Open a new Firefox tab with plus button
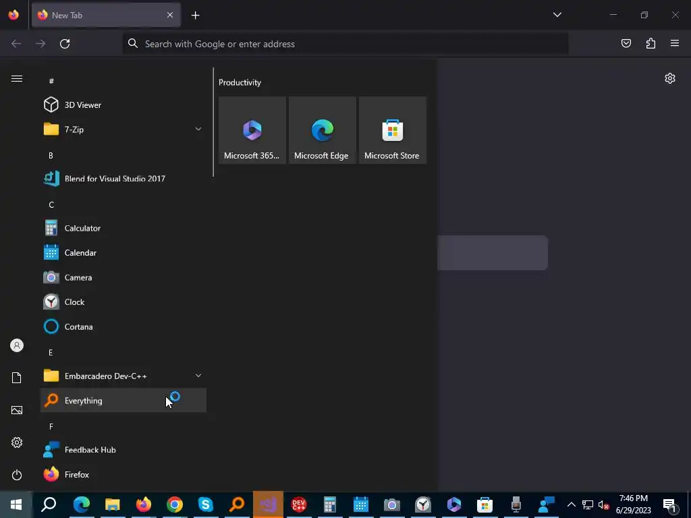Image resolution: width=691 pixels, height=518 pixels. [x=195, y=16]
